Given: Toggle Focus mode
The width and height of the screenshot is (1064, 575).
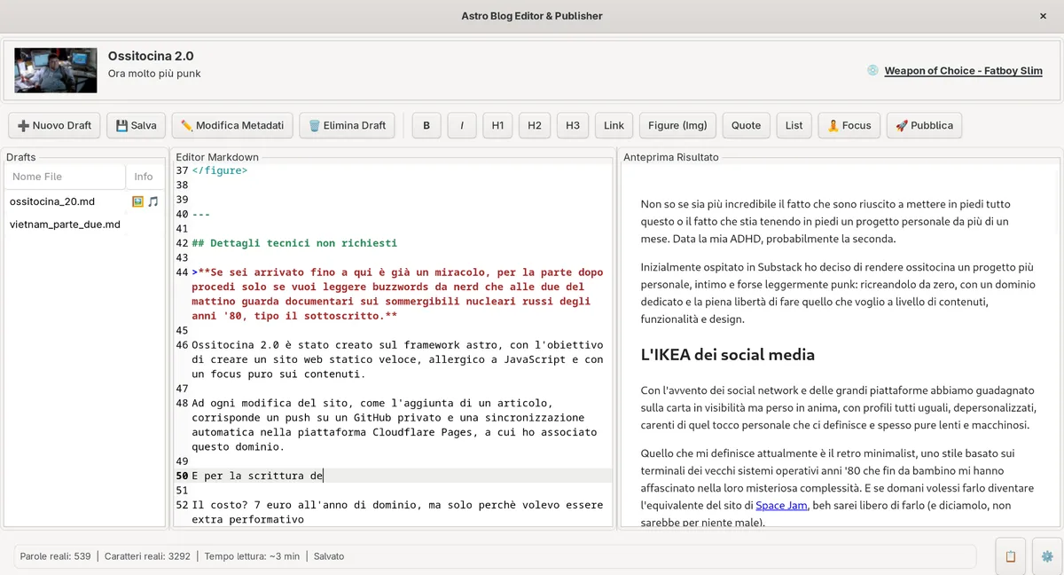Looking at the screenshot, I should point(849,125).
